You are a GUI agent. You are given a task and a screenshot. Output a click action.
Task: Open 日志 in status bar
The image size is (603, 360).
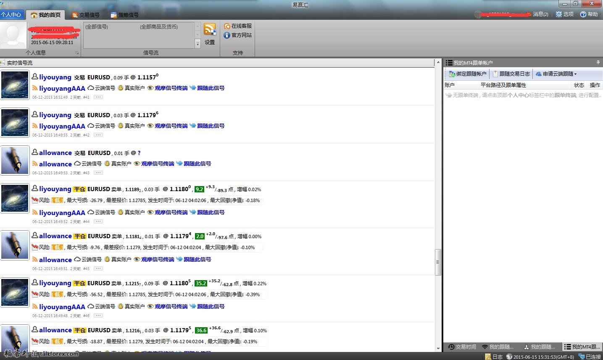(494, 357)
